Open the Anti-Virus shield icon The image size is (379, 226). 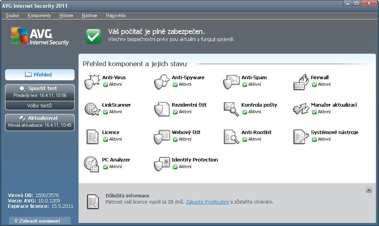92,81
